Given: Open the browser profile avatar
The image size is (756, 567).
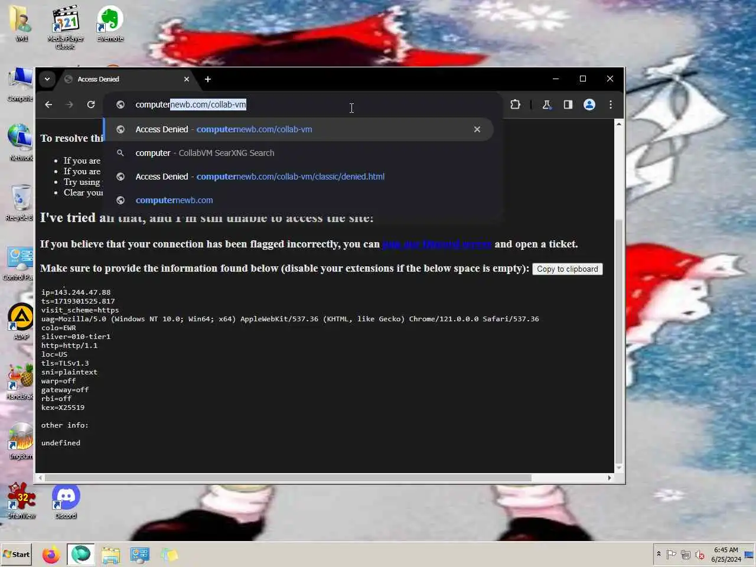Looking at the screenshot, I should (x=589, y=105).
